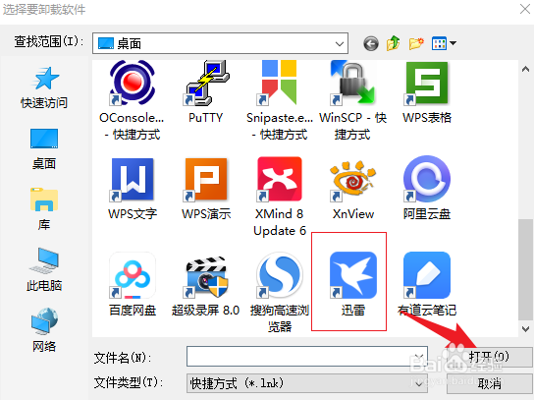Click the file list scrollbar thumb
The image size is (534, 400).
click(525, 269)
